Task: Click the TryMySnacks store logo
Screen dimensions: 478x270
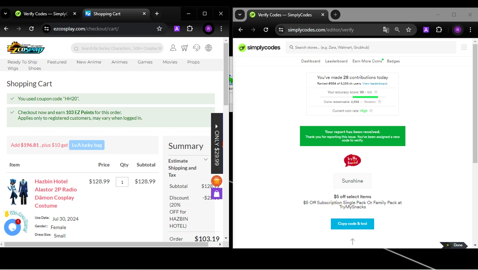Action: 352,160
